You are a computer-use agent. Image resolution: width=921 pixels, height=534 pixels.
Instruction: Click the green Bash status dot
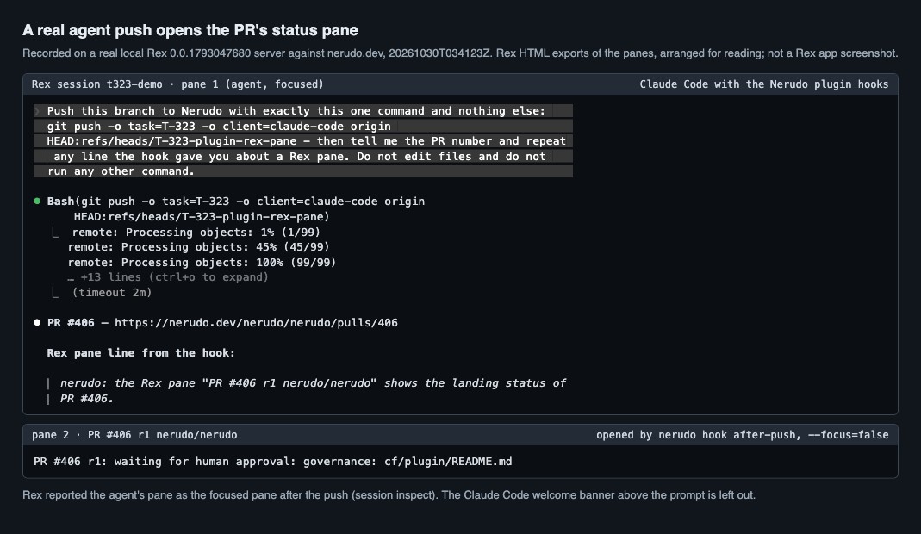(37, 202)
